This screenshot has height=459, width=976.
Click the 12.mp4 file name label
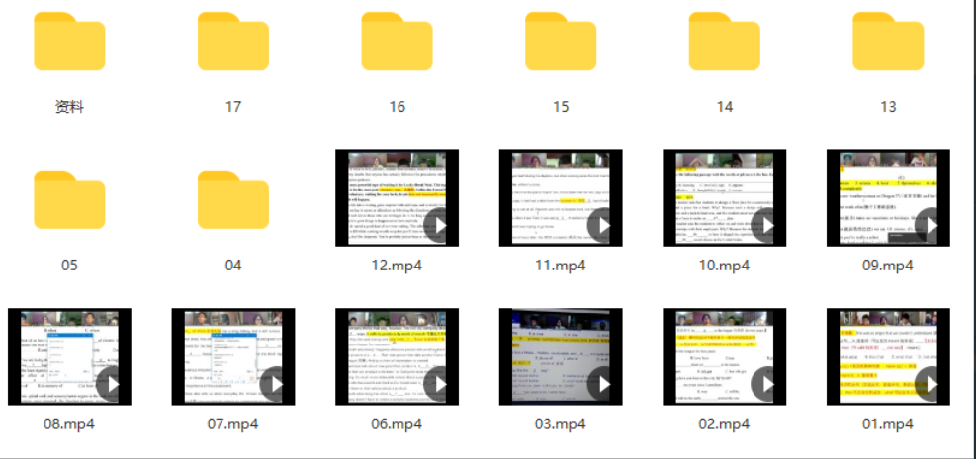coord(397,266)
